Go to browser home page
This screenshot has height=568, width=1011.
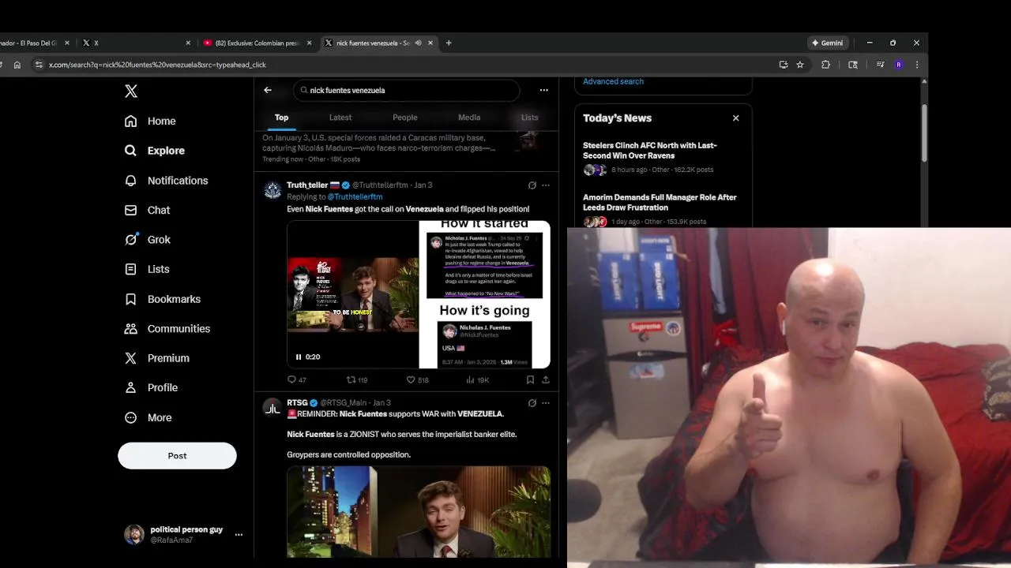click(x=17, y=65)
